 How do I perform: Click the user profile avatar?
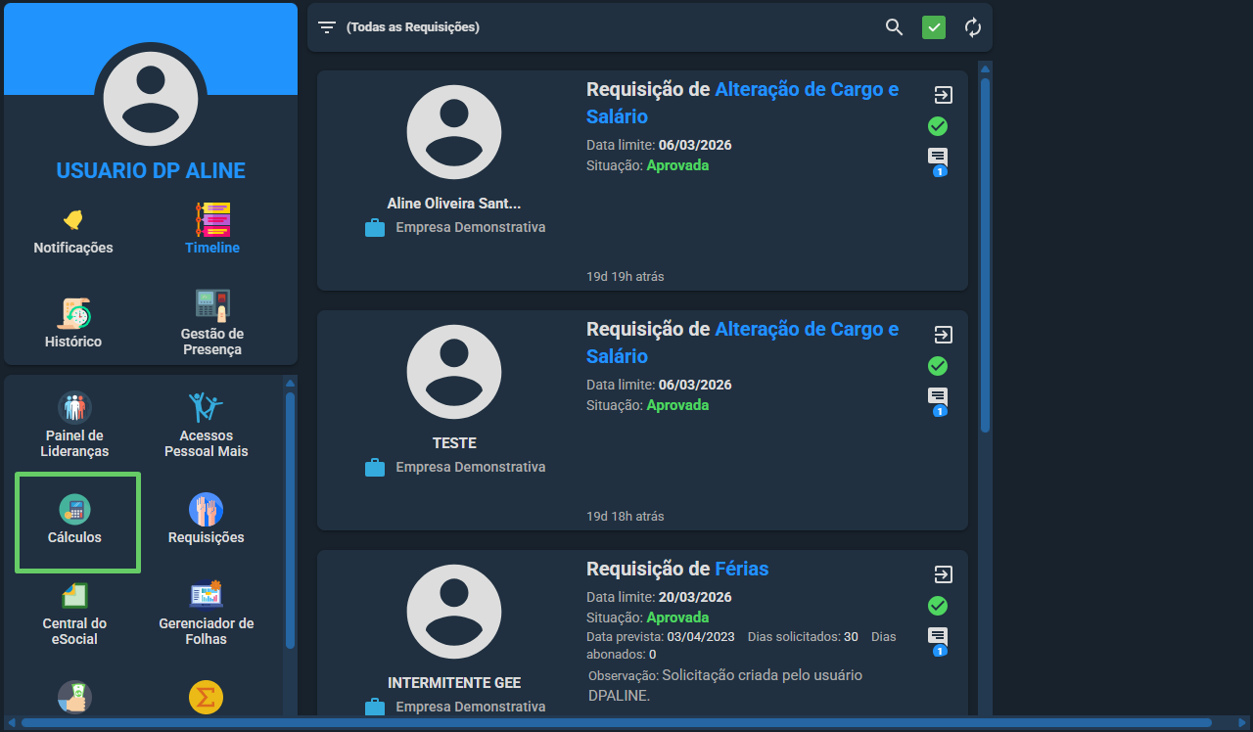[x=151, y=99]
